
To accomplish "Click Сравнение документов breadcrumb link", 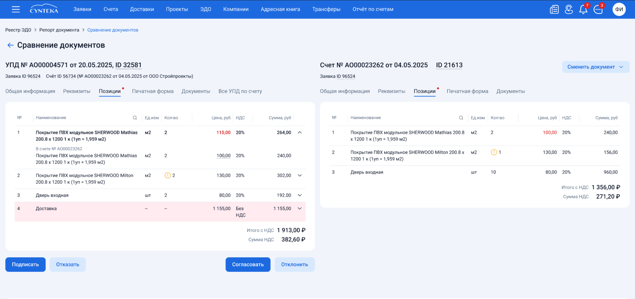I will (x=113, y=30).
